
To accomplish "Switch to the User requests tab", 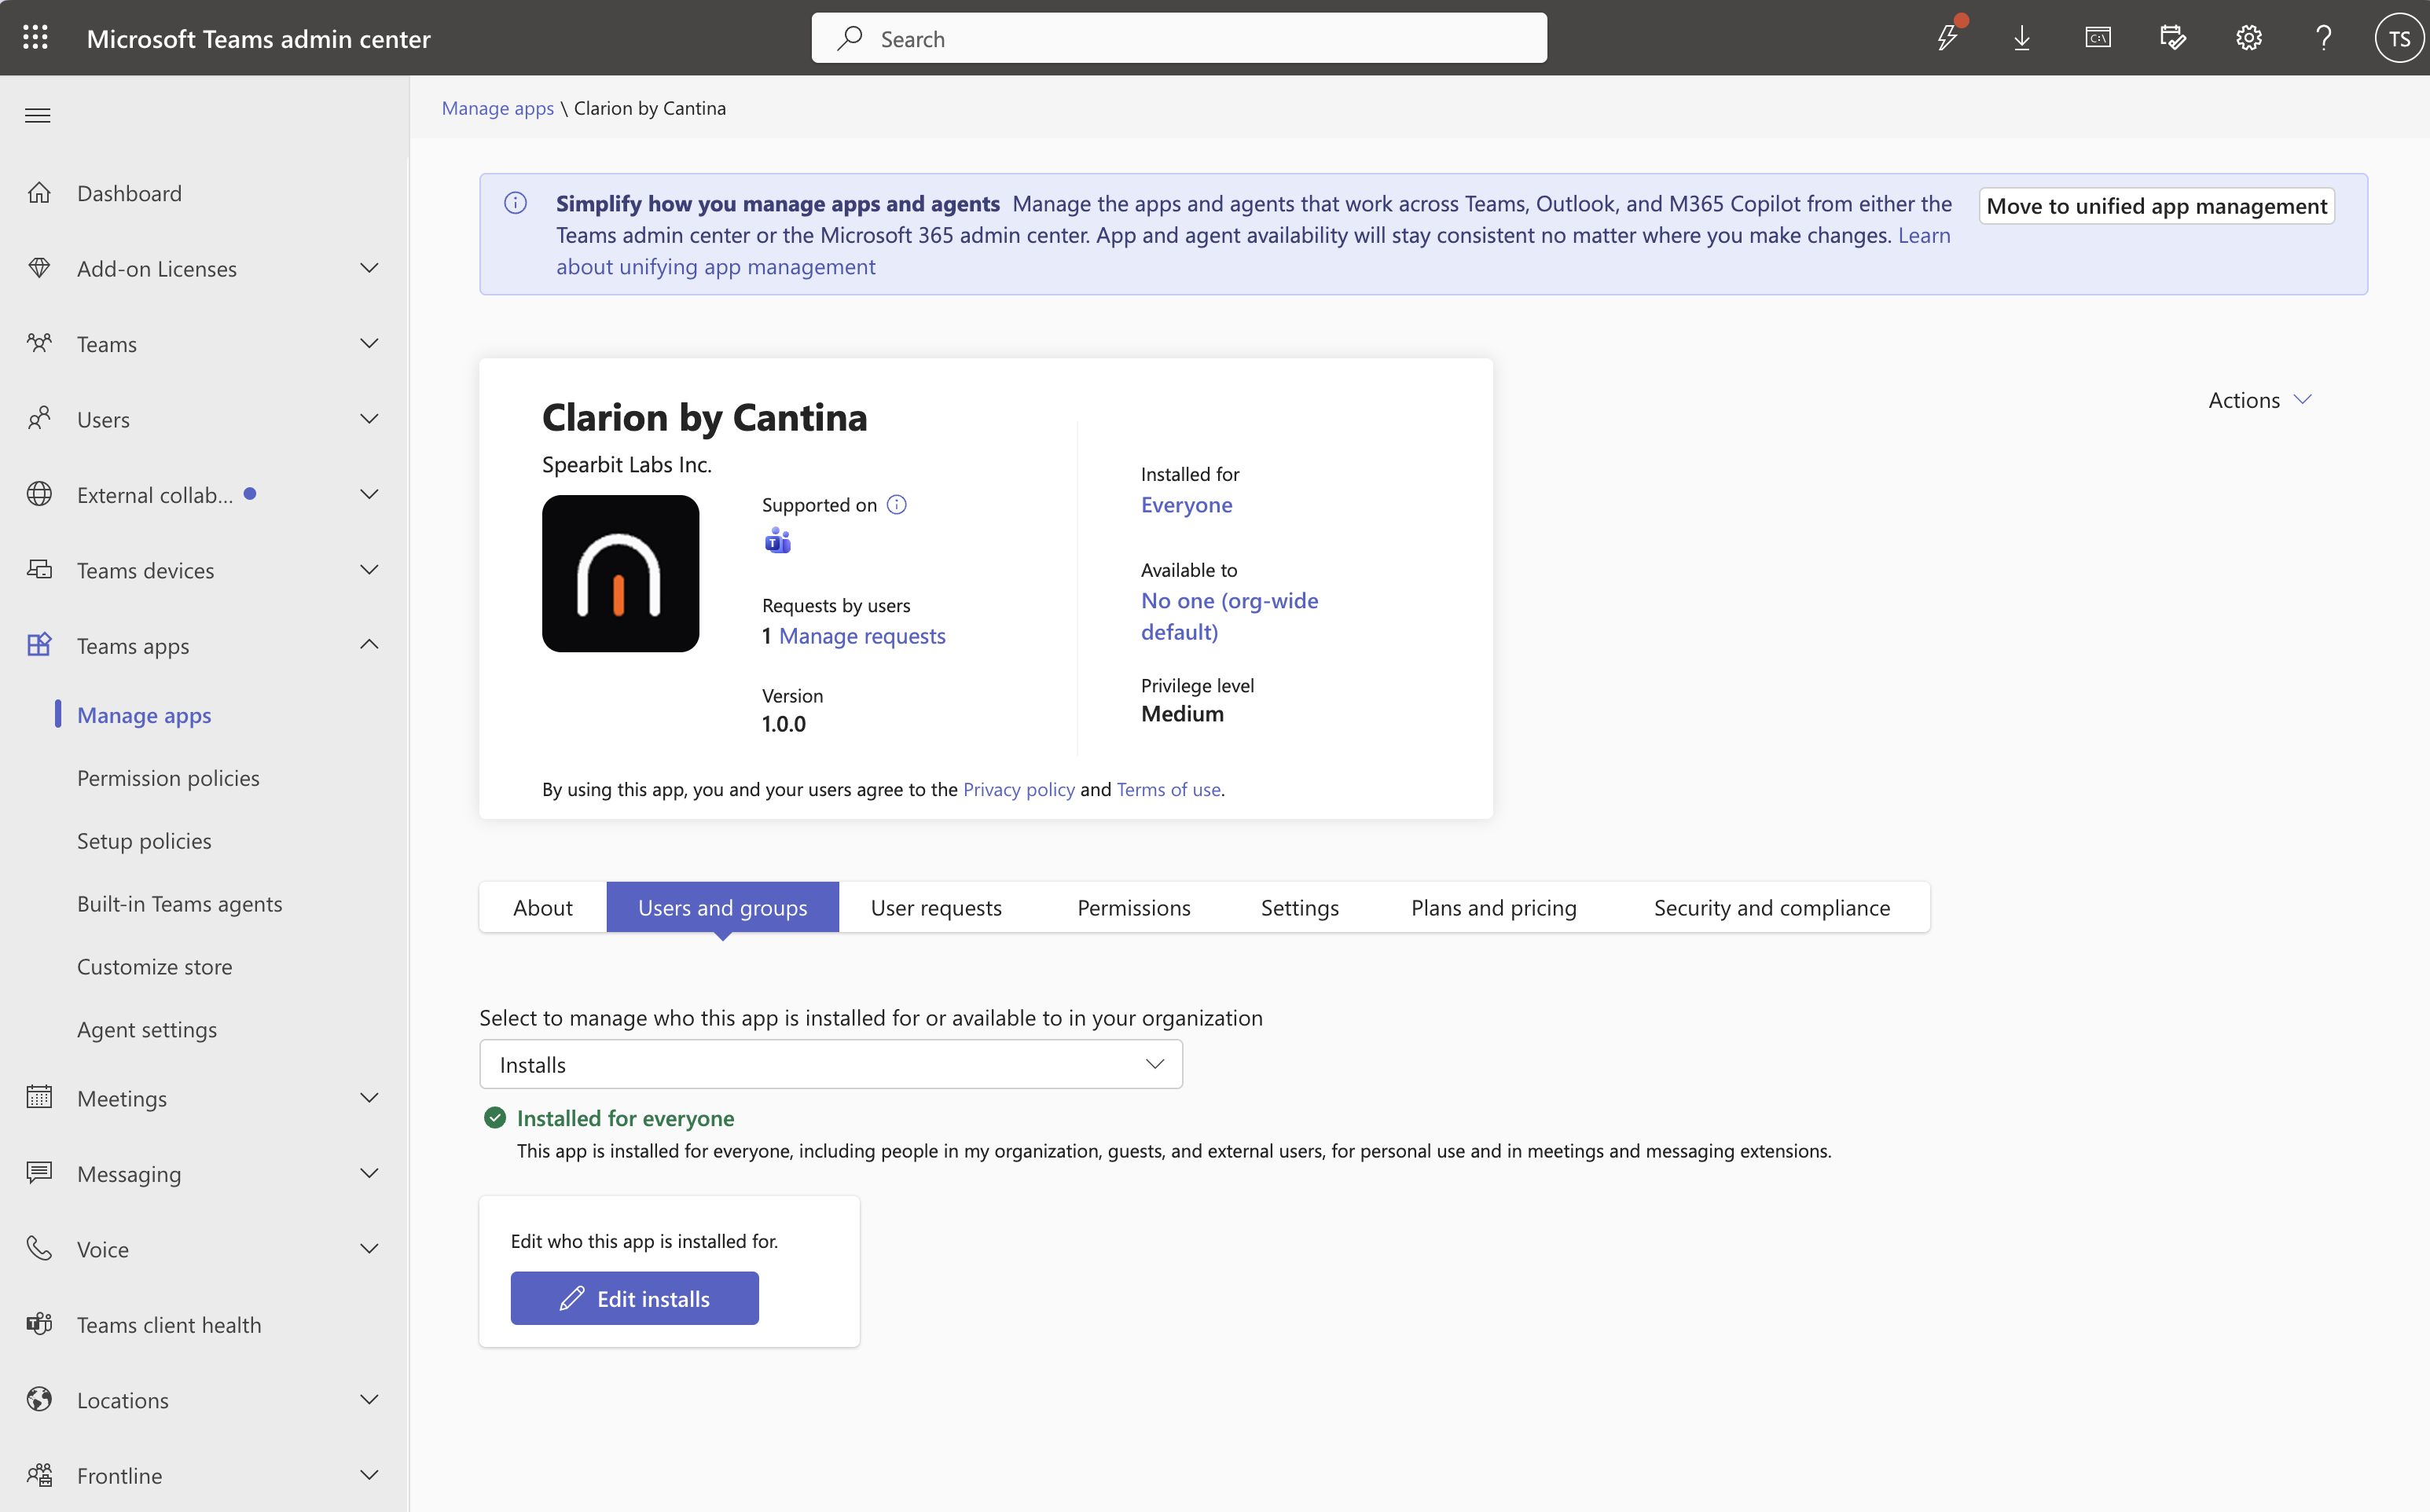I will pos(936,907).
